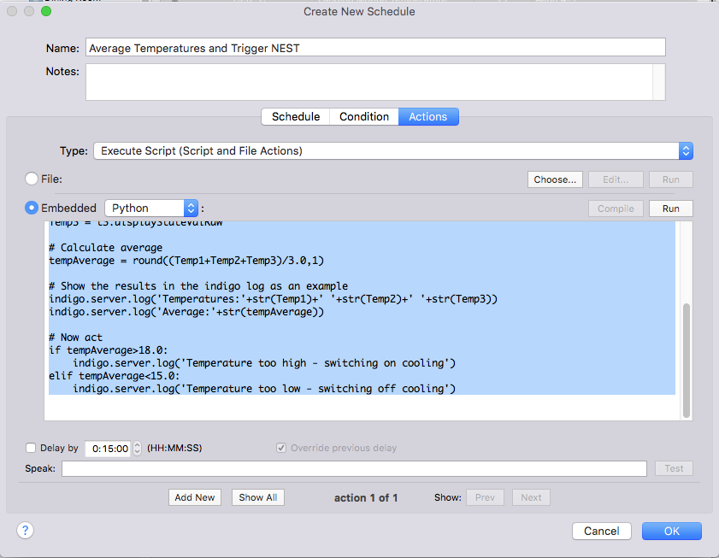Select the File radio button
Image resolution: width=719 pixels, height=558 pixels.
pyautogui.click(x=31, y=179)
